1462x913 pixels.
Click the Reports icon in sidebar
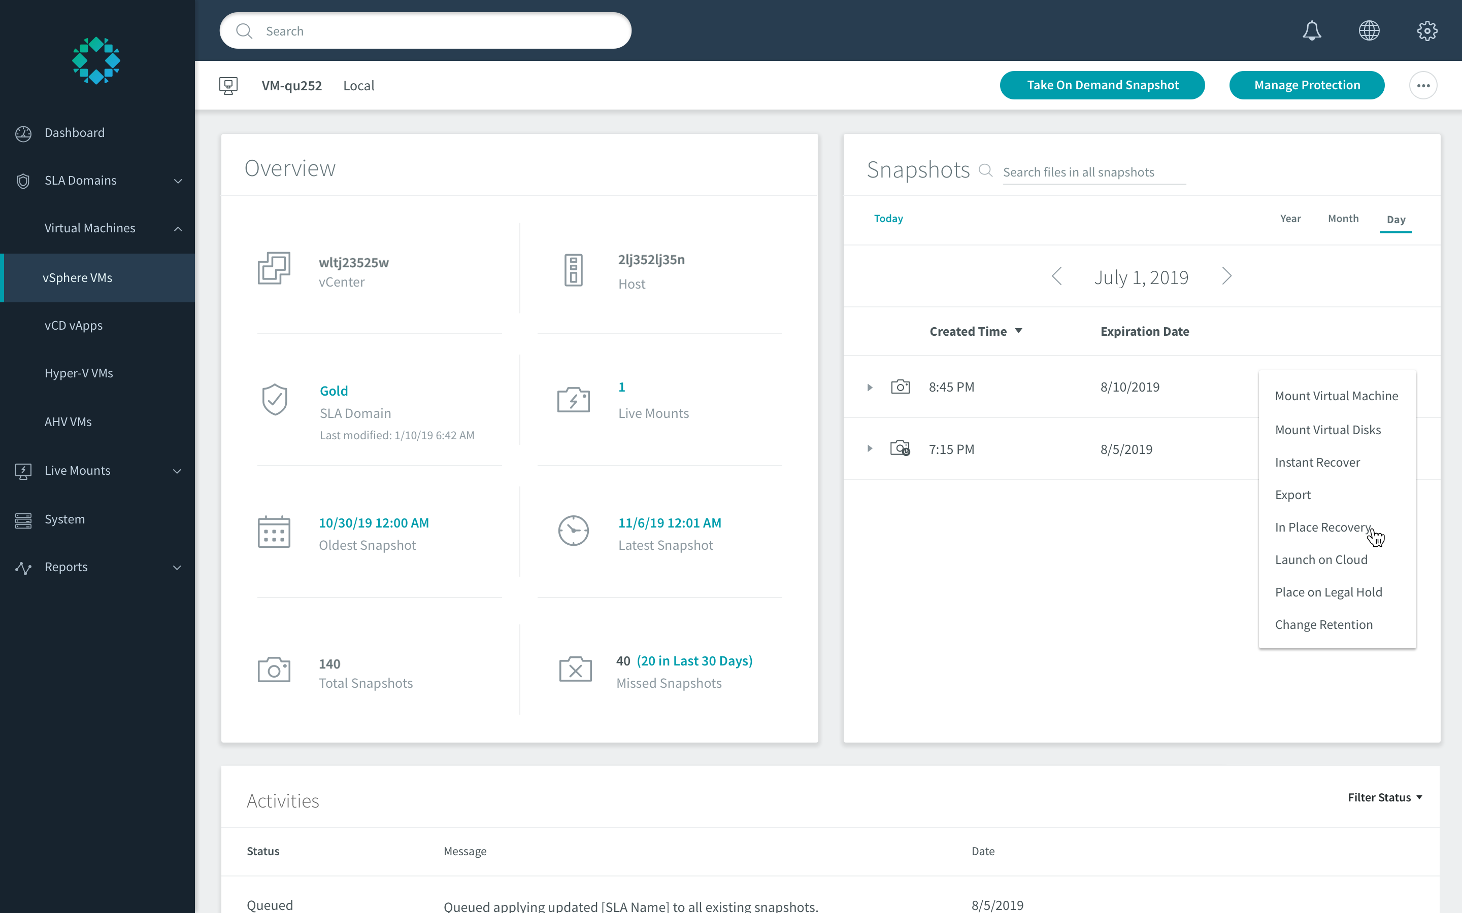(23, 568)
